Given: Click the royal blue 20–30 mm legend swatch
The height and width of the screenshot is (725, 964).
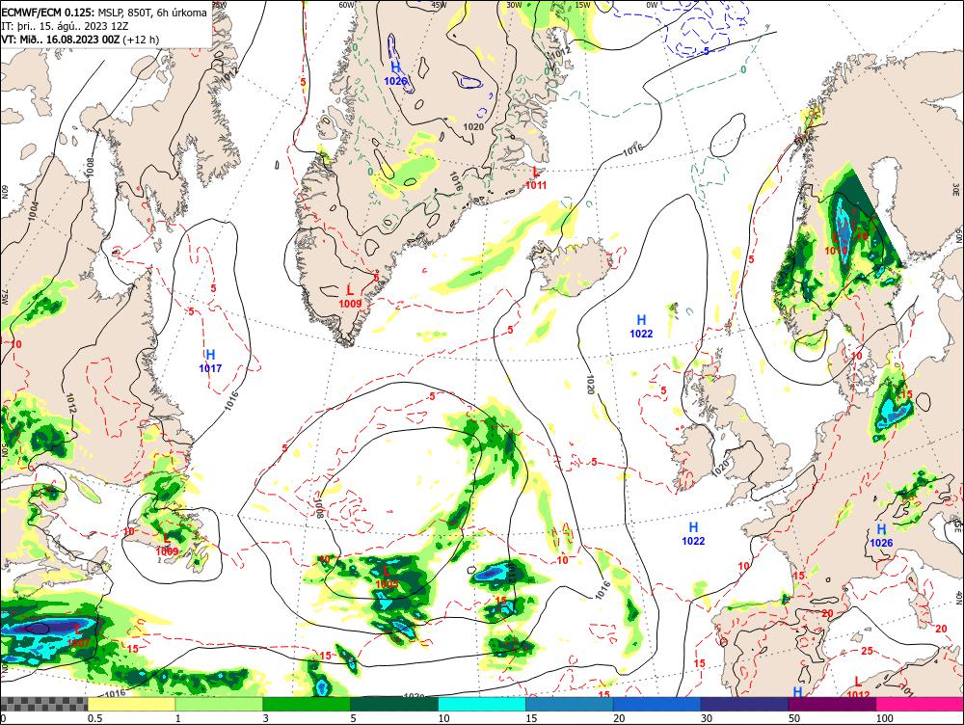Looking at the screenshot, I should (657, 704).
